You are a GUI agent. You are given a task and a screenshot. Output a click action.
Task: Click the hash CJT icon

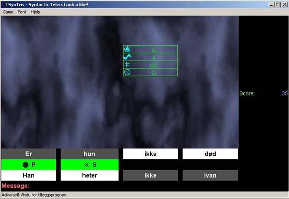tap(127, 64)
